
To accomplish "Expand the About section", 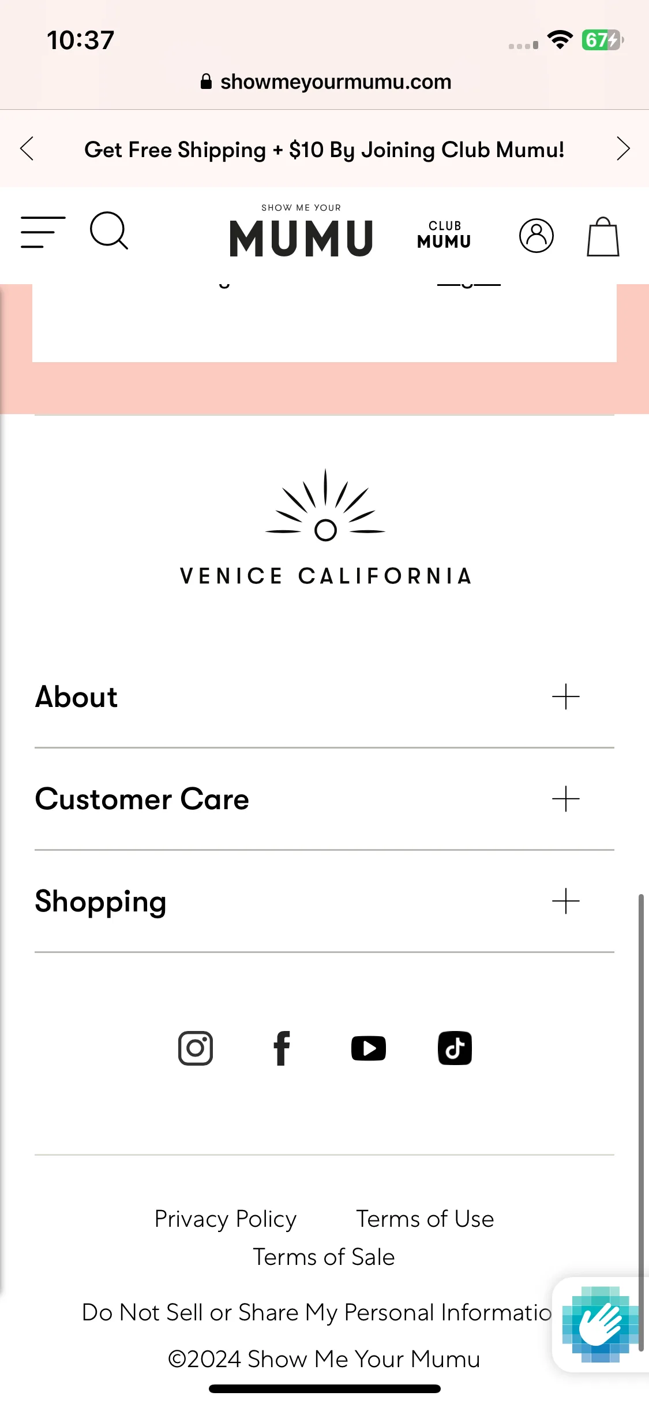I will pyautogui.click(x=324, y=697).
